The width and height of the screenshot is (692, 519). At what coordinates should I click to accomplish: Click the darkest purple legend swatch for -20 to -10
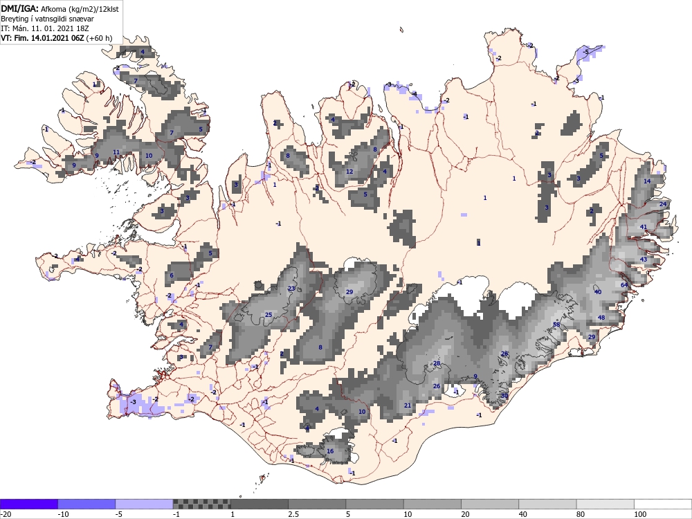[x=29, y=504]
